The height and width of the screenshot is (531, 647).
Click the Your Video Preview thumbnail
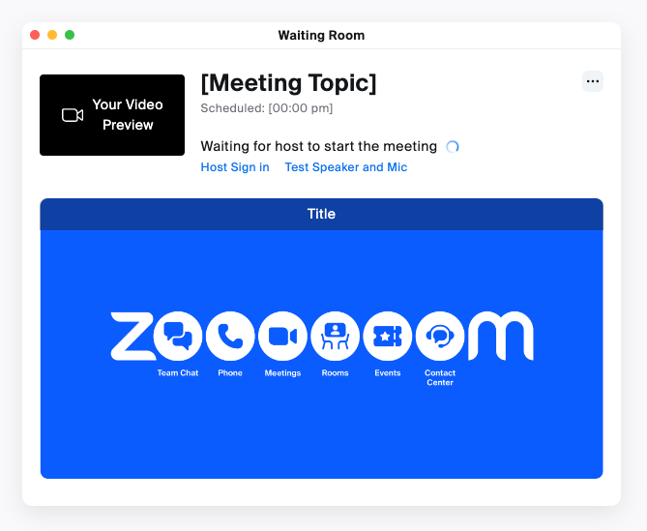(112, 115)
